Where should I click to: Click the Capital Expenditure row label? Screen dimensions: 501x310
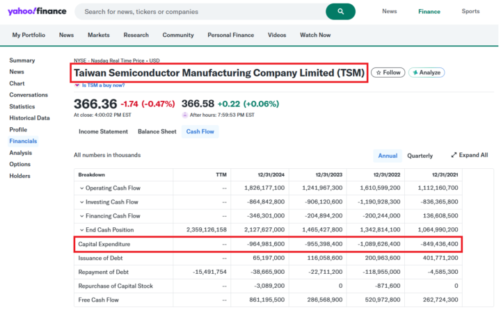[x=104, y=244]
